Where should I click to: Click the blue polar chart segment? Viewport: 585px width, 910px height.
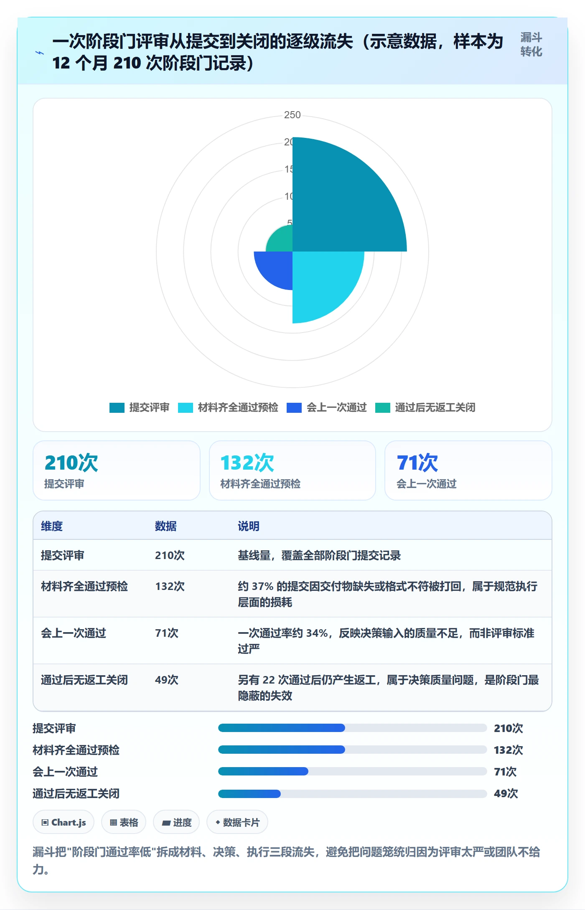277,267
